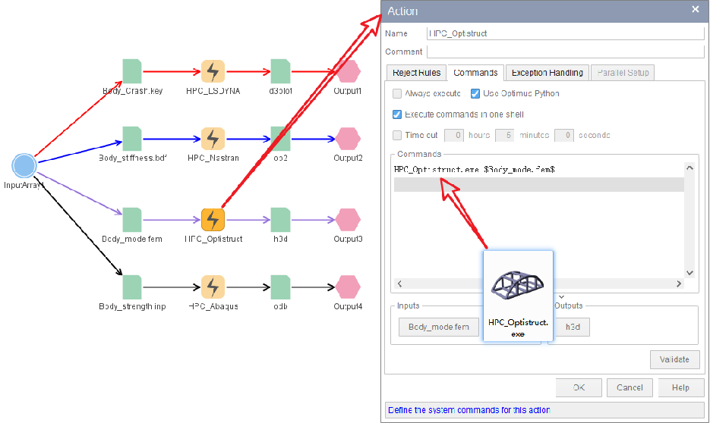Click the Time out minutes field
This screenshot has width=710, height=423.
(504, 135)
